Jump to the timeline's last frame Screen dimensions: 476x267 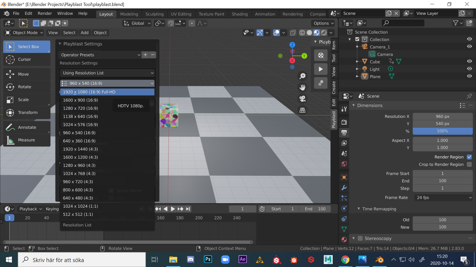pyautogui.click(x=188, y=209)
